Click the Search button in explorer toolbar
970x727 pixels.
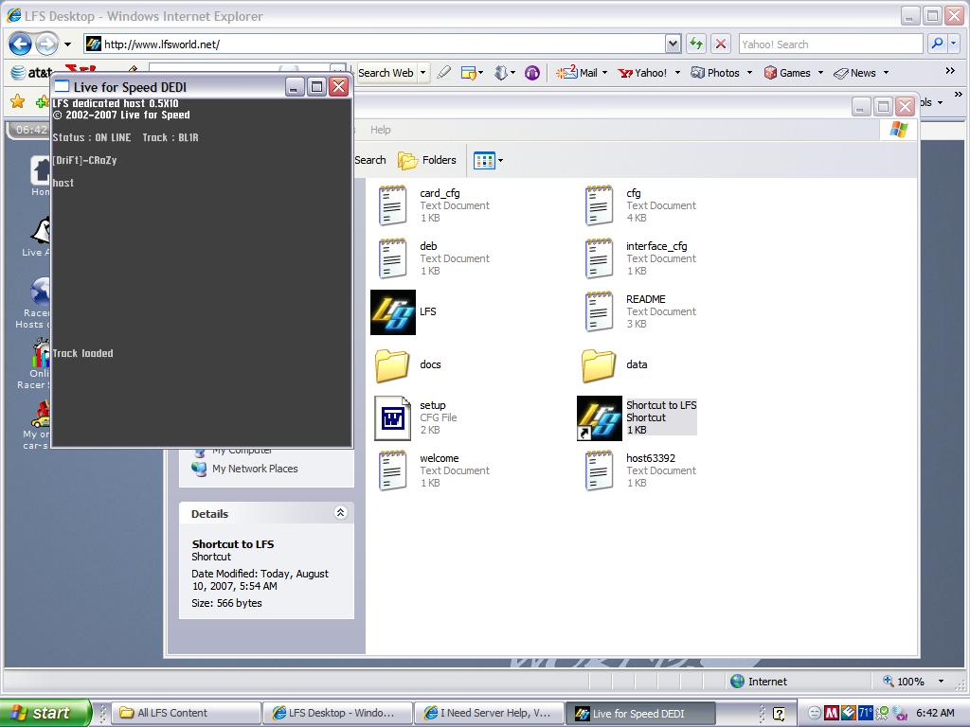point(370,160)
